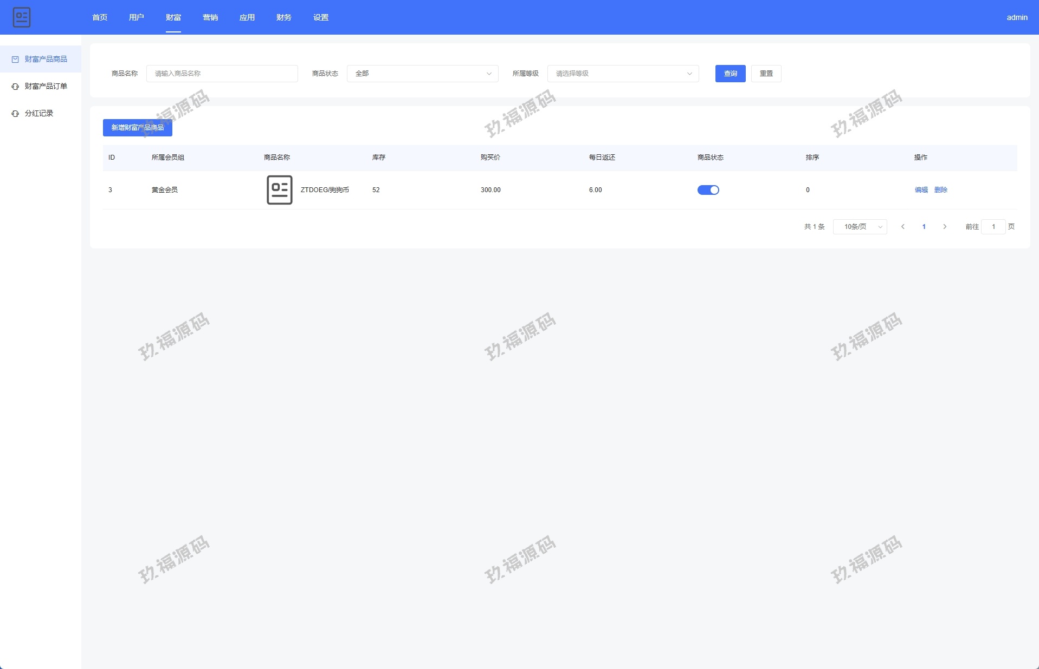Click the app logo in top-left corner
Image resolution: width=1039 pixels, height=669 pixels.
pos(22,17)
